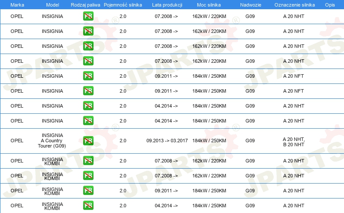Select 184kW / 250KM in INSIGNIA KOMBI 04.2014 row
344x213 pixels.
[209, 206]
